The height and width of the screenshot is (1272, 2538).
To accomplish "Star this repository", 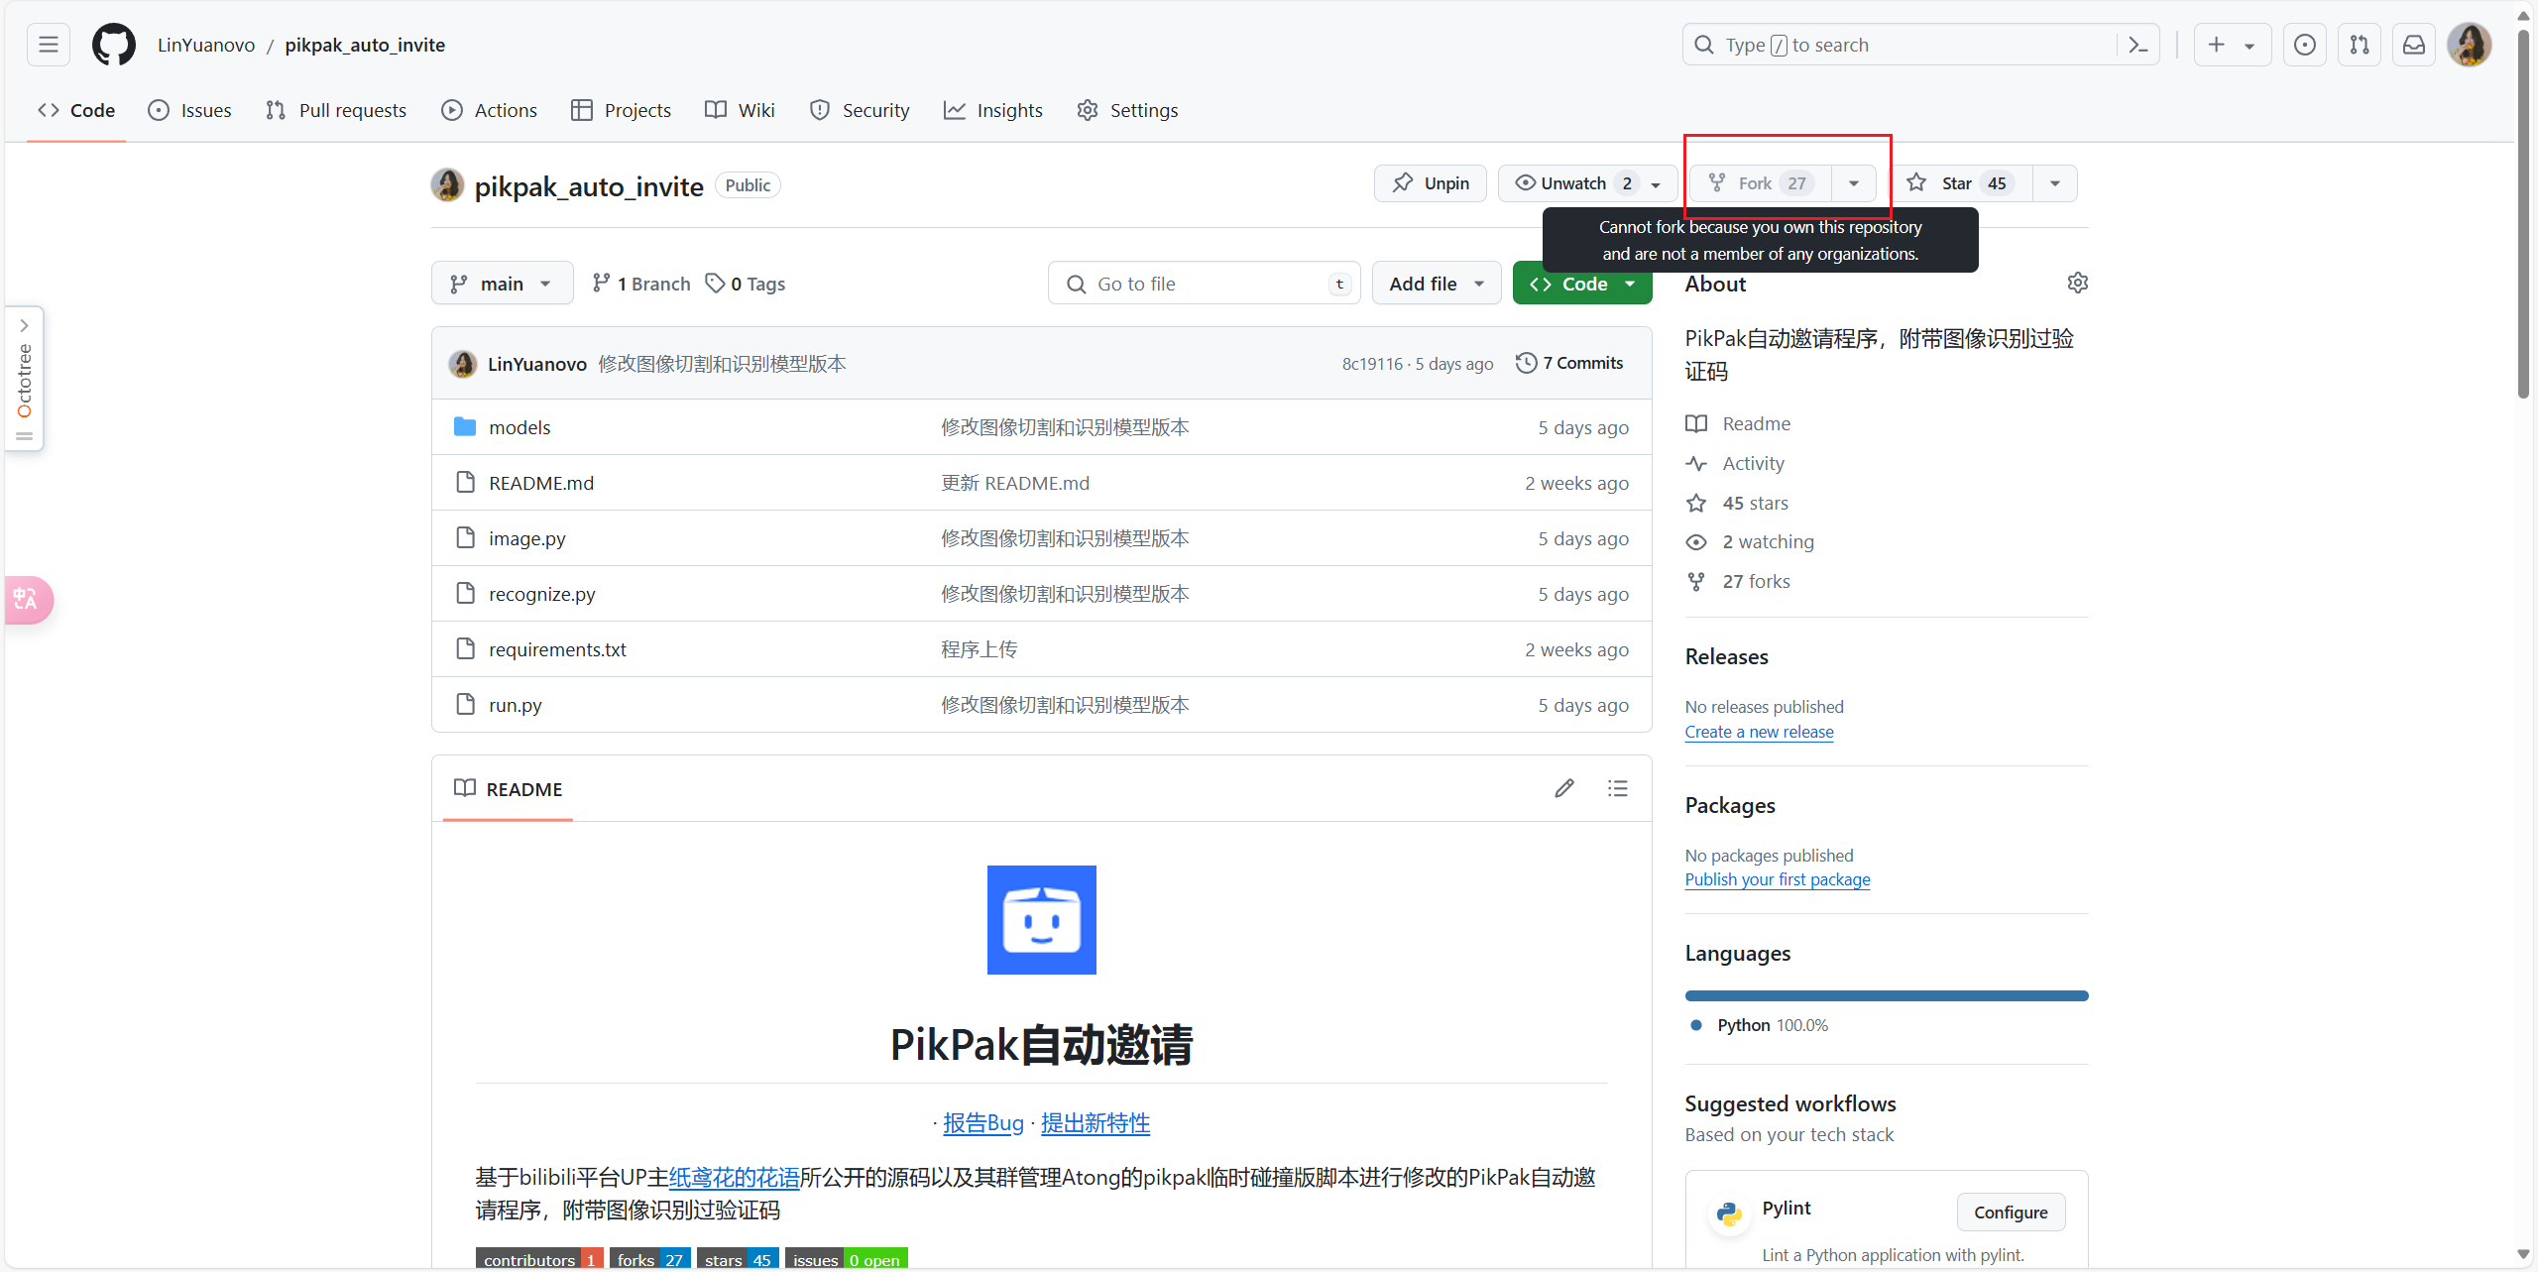I will (x=1957, y=183).
